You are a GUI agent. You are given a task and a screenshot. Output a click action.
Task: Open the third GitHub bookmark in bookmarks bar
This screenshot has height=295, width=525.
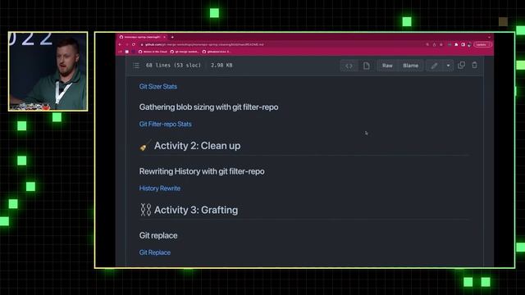[216, 52]
